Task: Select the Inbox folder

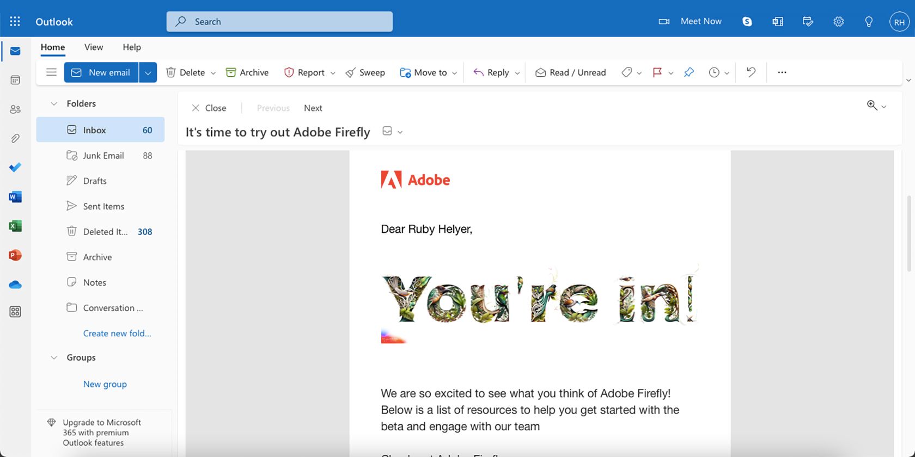Action: click(100, 129)
